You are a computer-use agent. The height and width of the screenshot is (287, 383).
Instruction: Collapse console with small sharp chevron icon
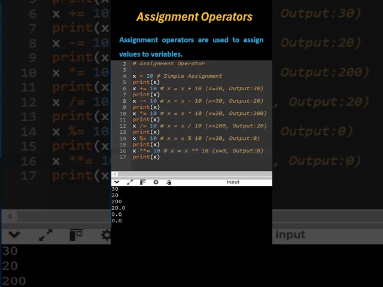(x=117, y=182)
